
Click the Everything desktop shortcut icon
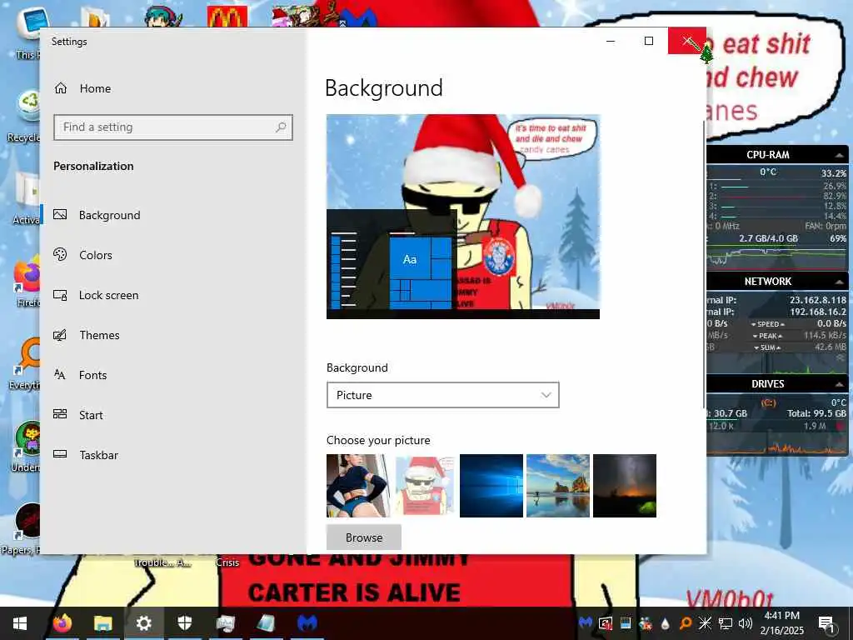tap(28, 357)
